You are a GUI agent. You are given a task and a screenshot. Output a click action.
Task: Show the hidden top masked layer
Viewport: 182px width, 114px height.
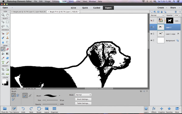pyautogui.click(x=151, y=21)
